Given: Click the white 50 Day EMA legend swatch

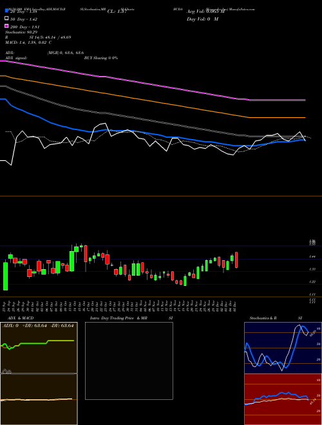Looking at the screenshot, I should coord(7,18).
